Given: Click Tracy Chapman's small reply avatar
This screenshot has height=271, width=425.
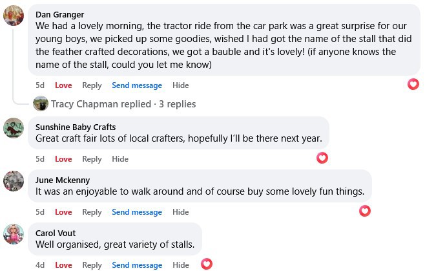Looking at the screenshot, I should 41,103.
